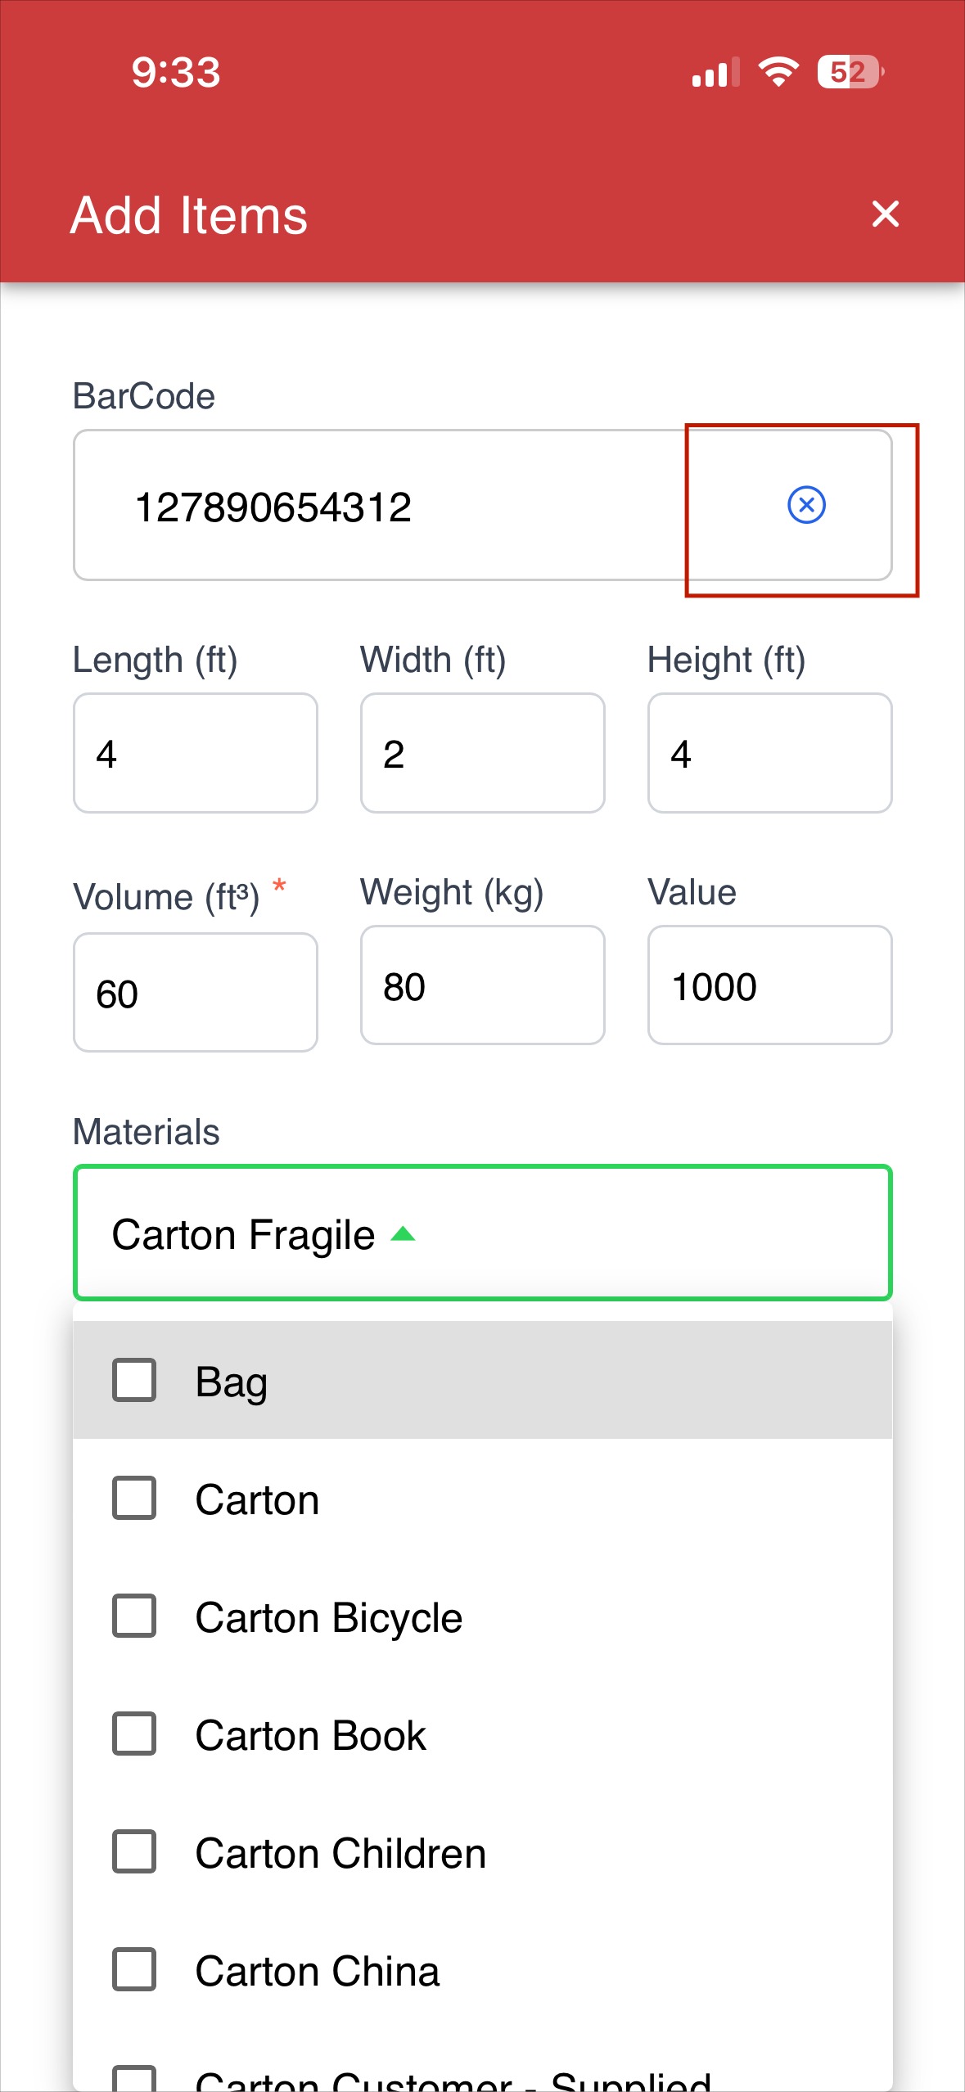Collapse the Materials dropdown using the green arrow
Screen dimensions: 965x2092
pos(403,1233)
